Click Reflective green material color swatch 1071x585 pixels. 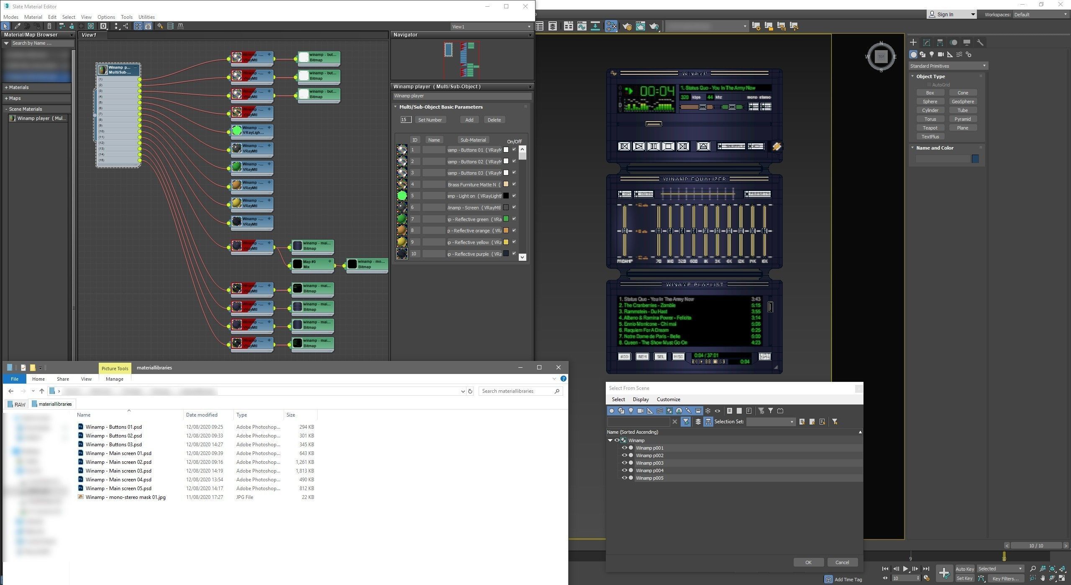[506, 219]
